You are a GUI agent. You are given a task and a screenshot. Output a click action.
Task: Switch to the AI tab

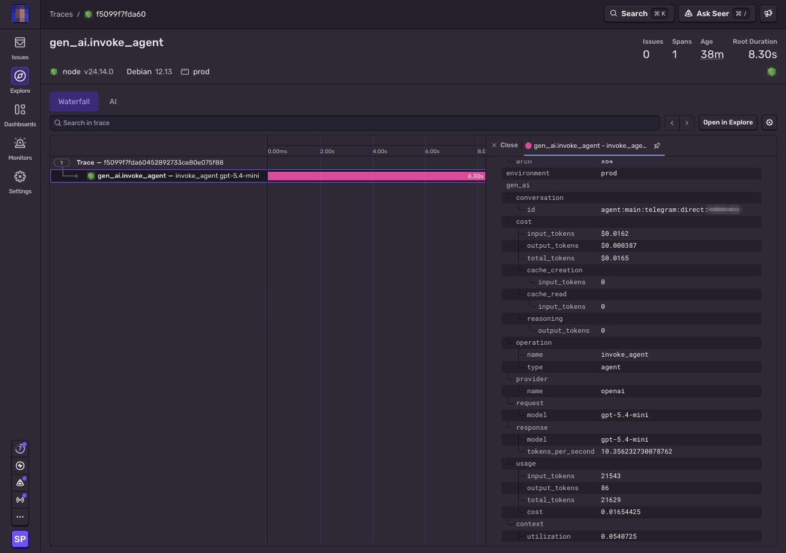pyautogui.click(x=113, y=101)
